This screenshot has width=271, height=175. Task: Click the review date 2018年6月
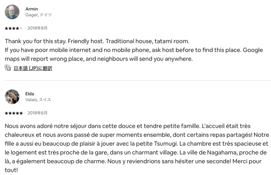(37, 113)
